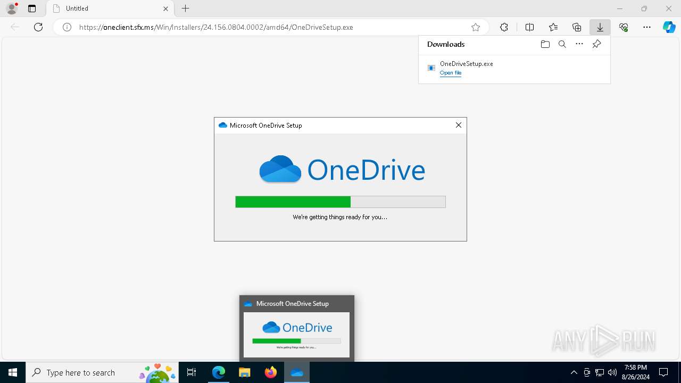Open the Extensions menu
681x383 pixels.
(504, 27)
